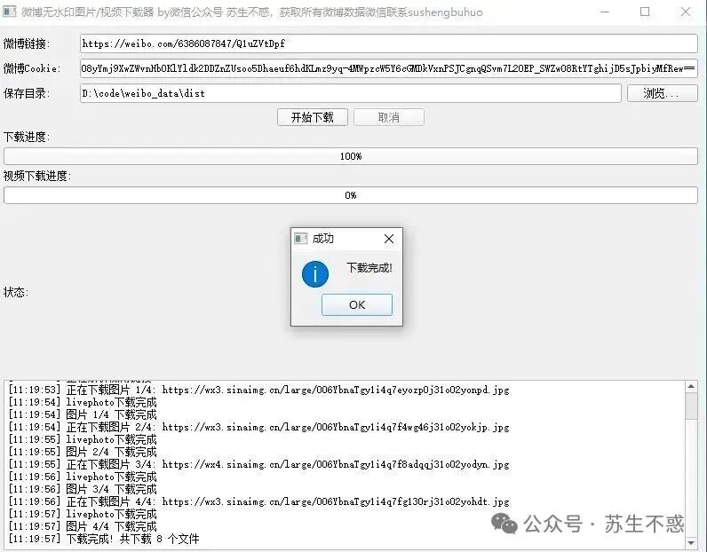
Task: Minimize the downloader window
Action: [605, 12]
